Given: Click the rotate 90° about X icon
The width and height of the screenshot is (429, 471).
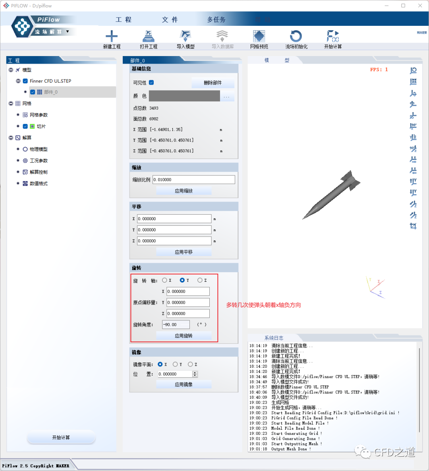Looking at the screenshot, I should pos(413,126).
